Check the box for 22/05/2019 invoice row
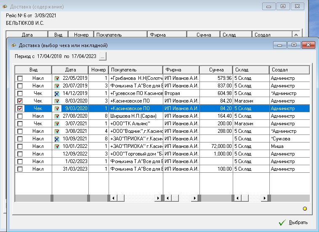The height and width of the screenshot is (232, 319). [20, 78]
